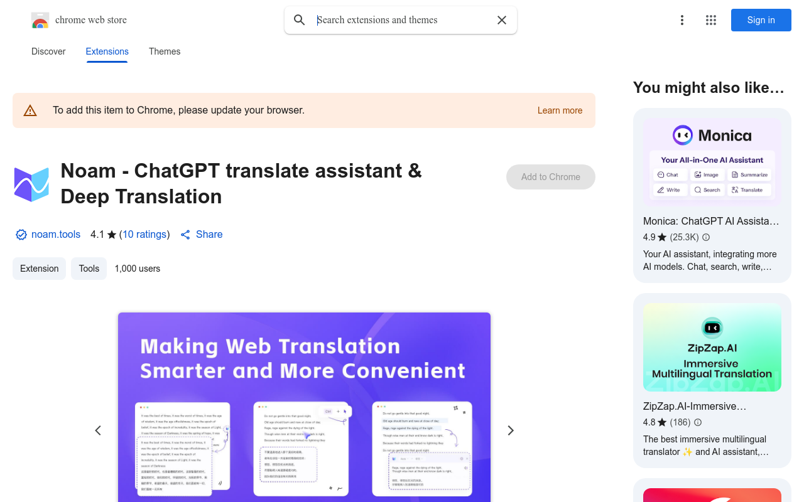Open Monica: ChatGPT AI Assistant title
Screen dimensions: 804x502
711,221
